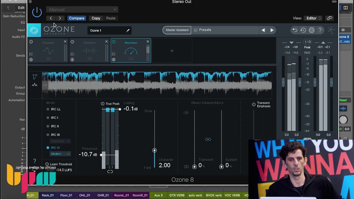The image size is (354, 199).
Task: Select IRC II mode
Action: [53, 126]
